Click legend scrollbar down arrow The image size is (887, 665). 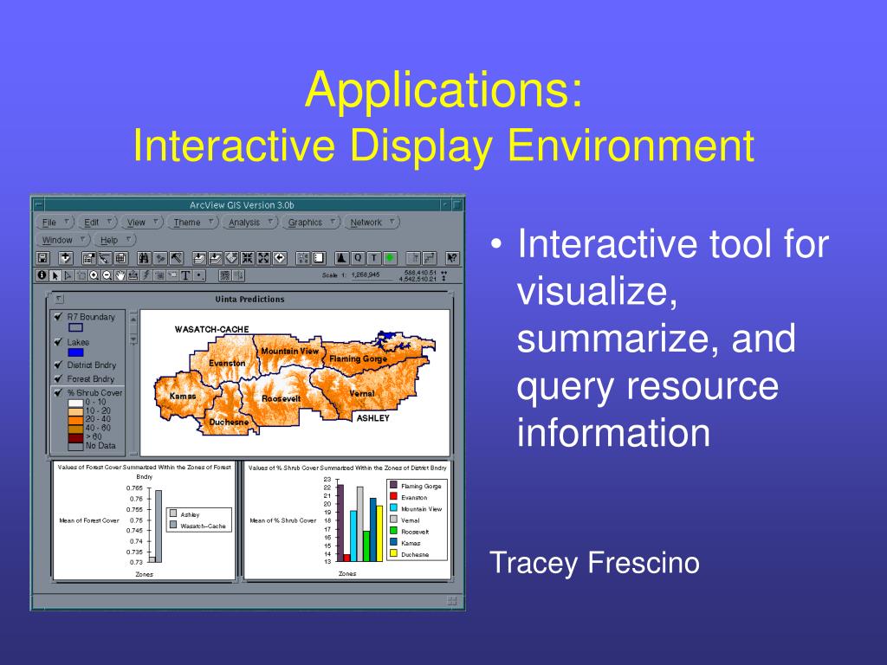[133, 339]
